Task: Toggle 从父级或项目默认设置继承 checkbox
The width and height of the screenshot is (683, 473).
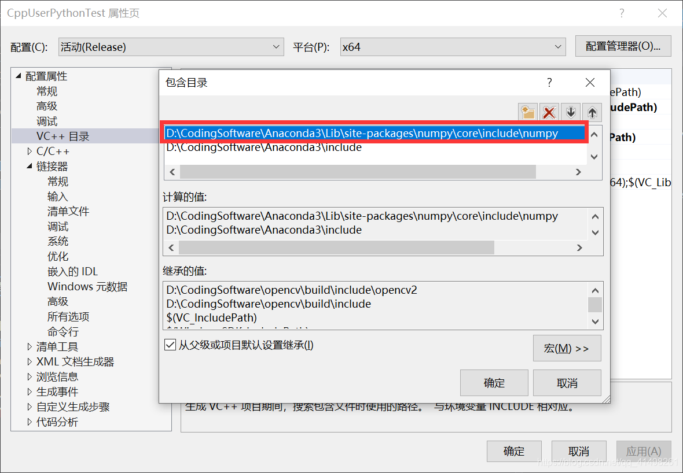Action: click(170, 345)
